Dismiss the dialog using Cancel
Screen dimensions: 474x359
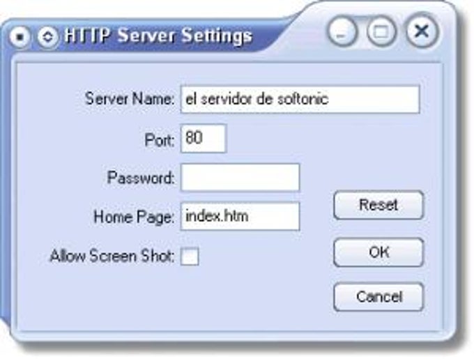coord(379,296)
